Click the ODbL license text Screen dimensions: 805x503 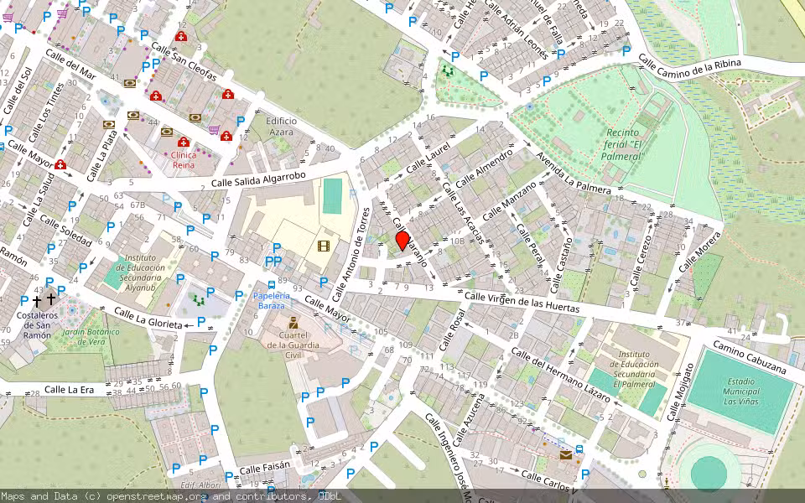330,496
